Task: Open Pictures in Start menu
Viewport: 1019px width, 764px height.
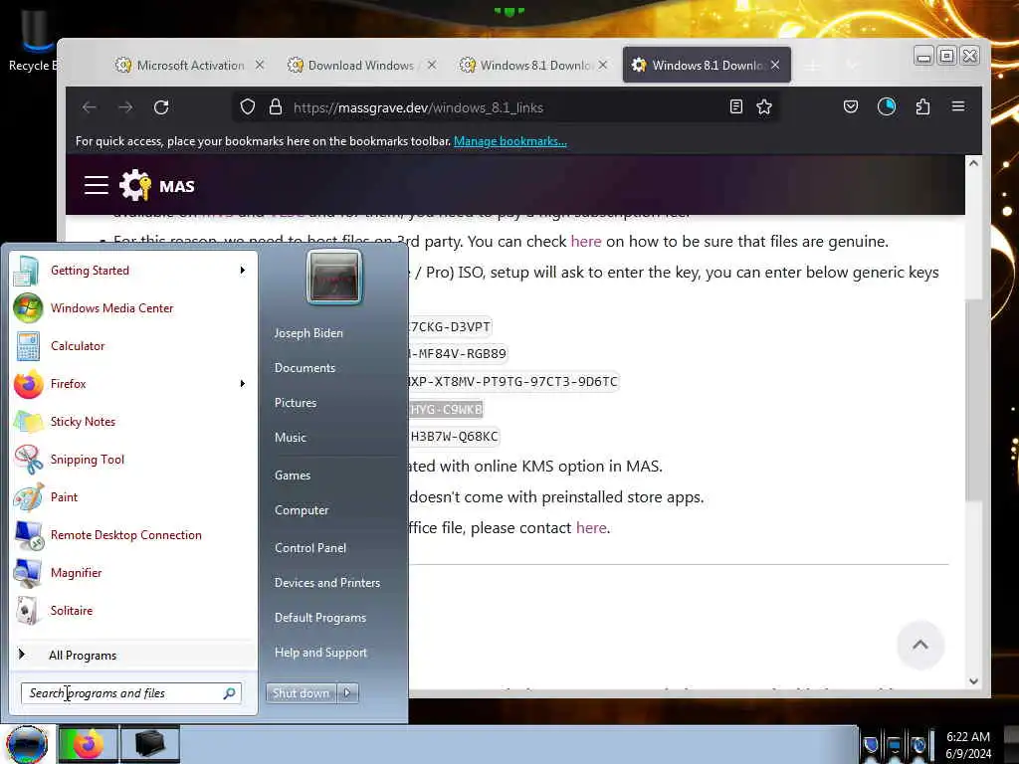Action: (x=295, y=403)
